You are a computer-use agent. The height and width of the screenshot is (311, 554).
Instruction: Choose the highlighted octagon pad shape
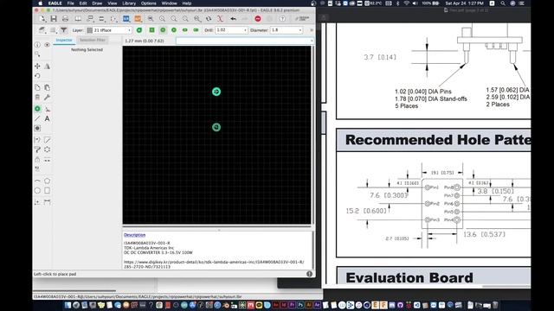click(x=163, y=30)
